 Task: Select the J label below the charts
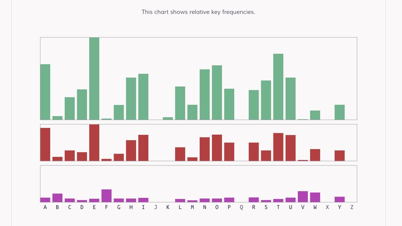[x=156, y=207]
